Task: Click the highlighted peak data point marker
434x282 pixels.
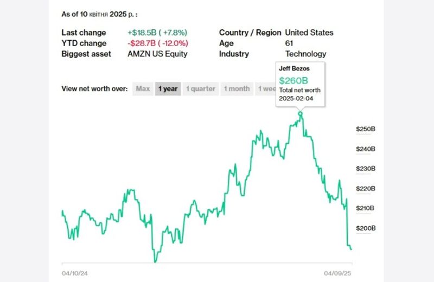Action: tap(301, 113)
